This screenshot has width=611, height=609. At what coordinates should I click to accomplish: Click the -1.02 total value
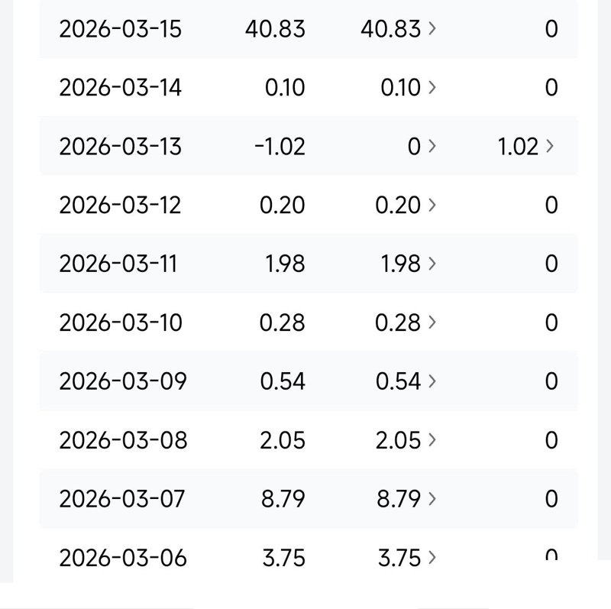coord(280,147)
